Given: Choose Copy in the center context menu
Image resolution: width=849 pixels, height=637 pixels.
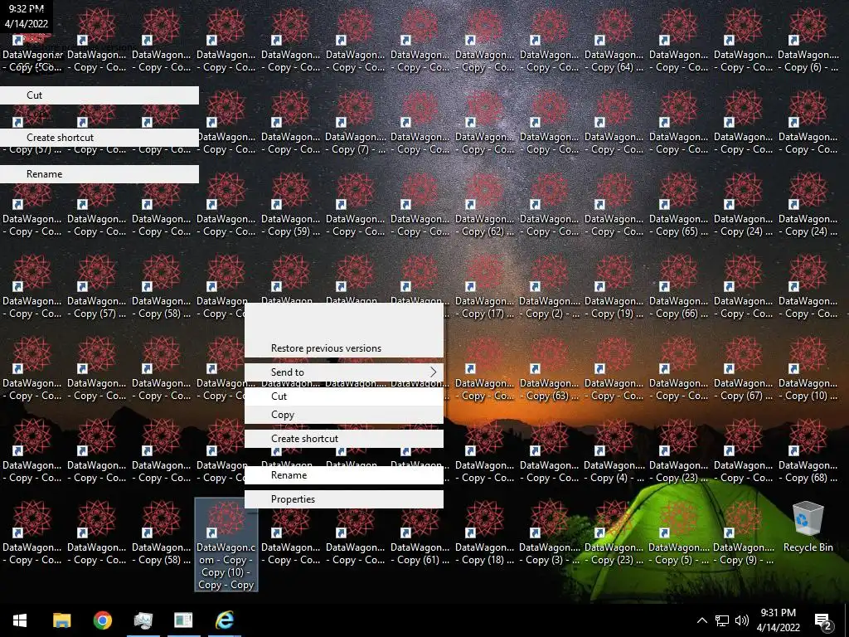Looking at the screenshot, I should pyautogui.click(x=344, y=415).
